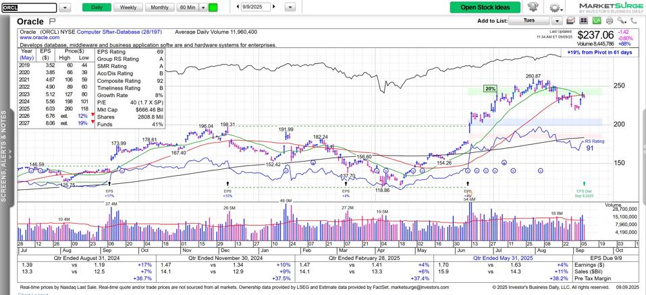Select the Weekly chart interval
This screenshot has width=646, height=295.
coord(128,7)
